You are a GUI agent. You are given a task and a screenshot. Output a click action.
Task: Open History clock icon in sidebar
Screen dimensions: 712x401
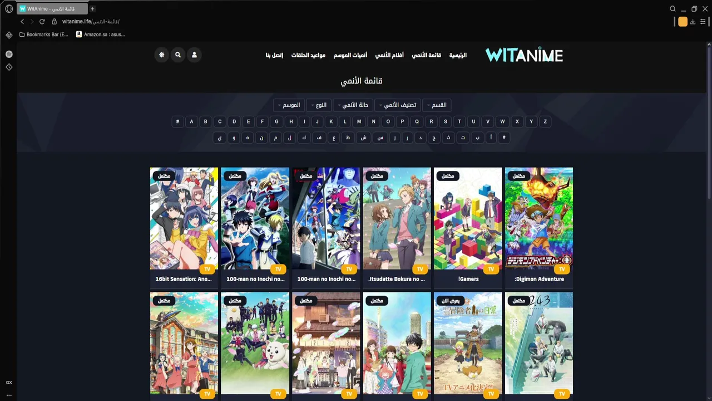pos(9,67)
